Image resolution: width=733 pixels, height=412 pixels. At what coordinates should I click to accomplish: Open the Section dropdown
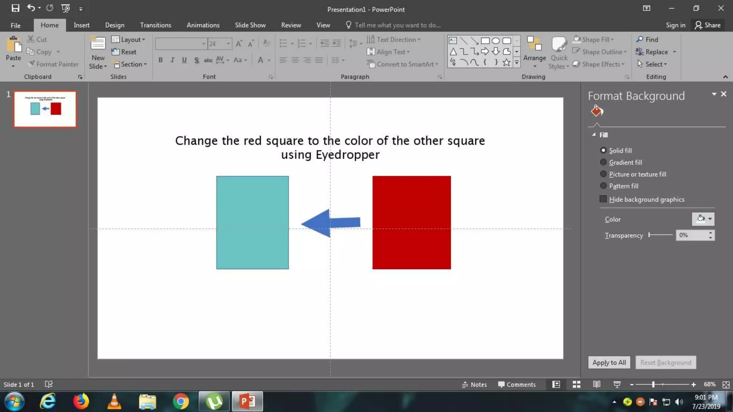130,64
